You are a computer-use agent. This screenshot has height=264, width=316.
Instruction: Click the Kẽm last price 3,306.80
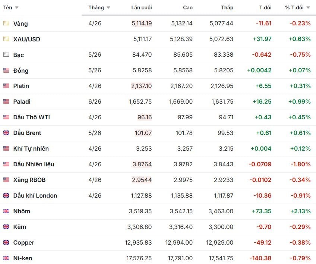coord(140,227)
